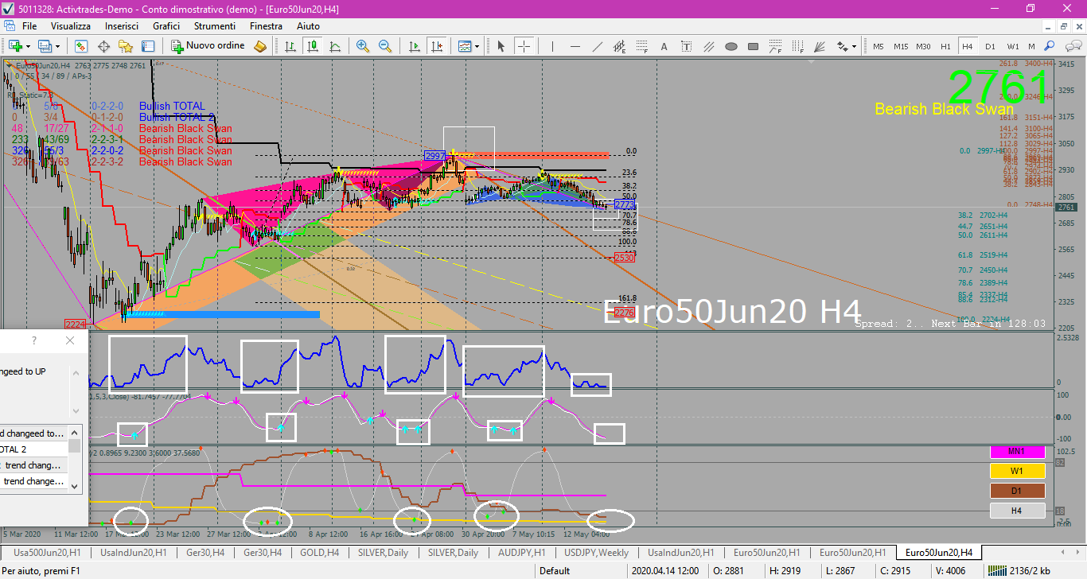
Task: Switch to W1 timeframe
Action: pyautogui.click(x=1013, y=46)
